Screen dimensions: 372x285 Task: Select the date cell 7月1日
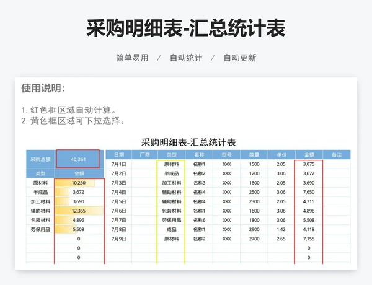[x=119, y=164]
